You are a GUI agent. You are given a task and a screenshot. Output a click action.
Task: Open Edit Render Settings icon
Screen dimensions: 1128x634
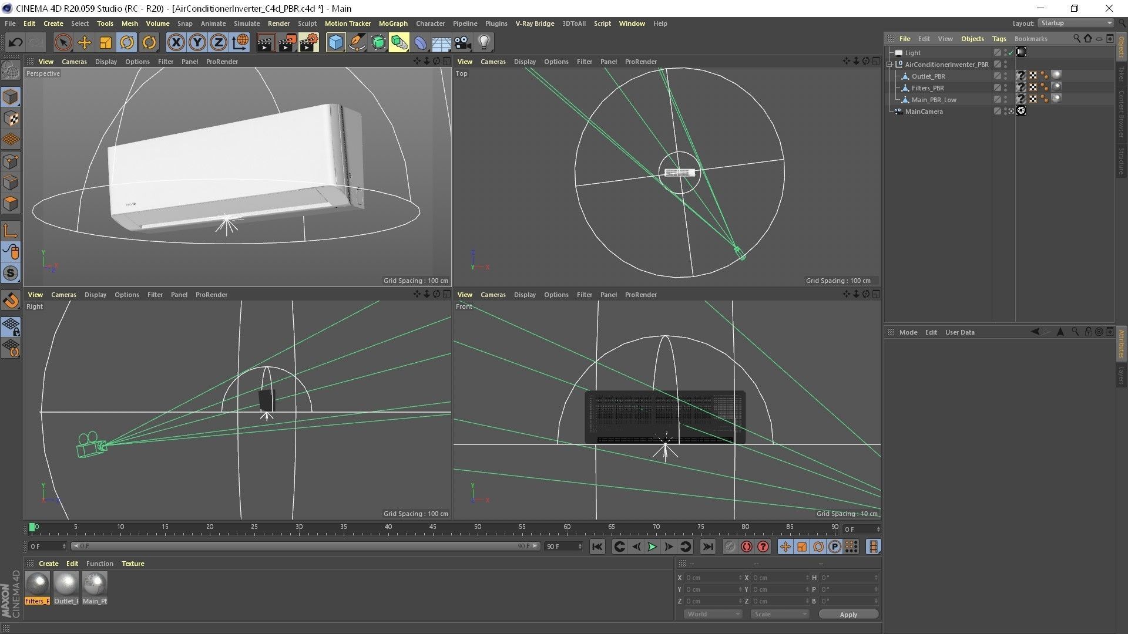tap(309, 42)
